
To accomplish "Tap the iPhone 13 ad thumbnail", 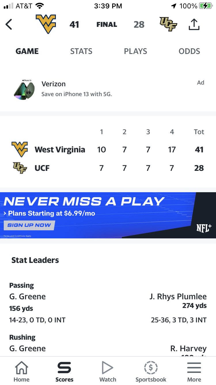I will 24,89.
